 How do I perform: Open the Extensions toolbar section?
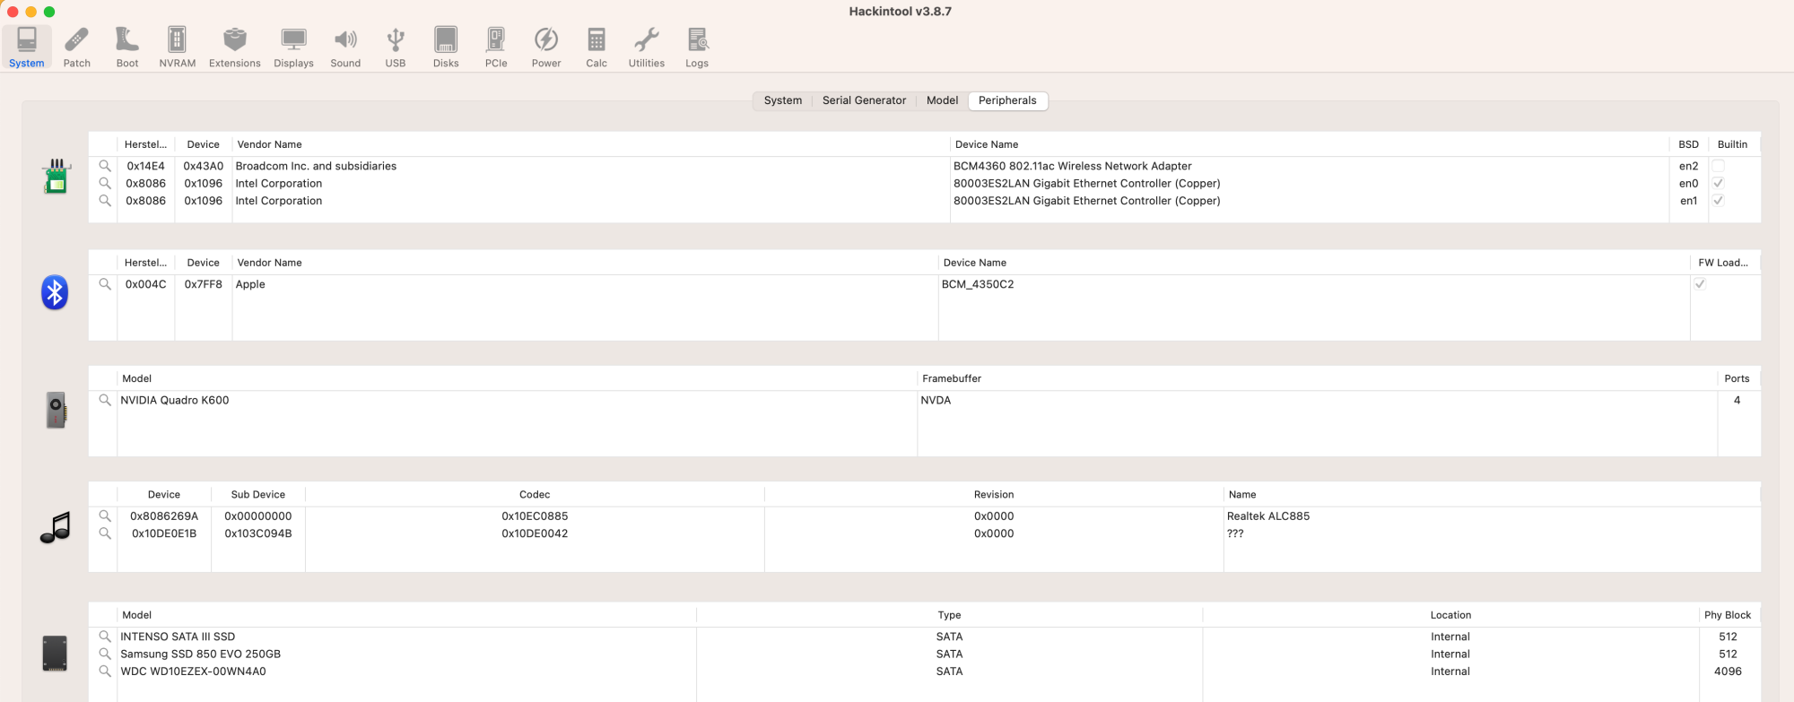[235, 47]
